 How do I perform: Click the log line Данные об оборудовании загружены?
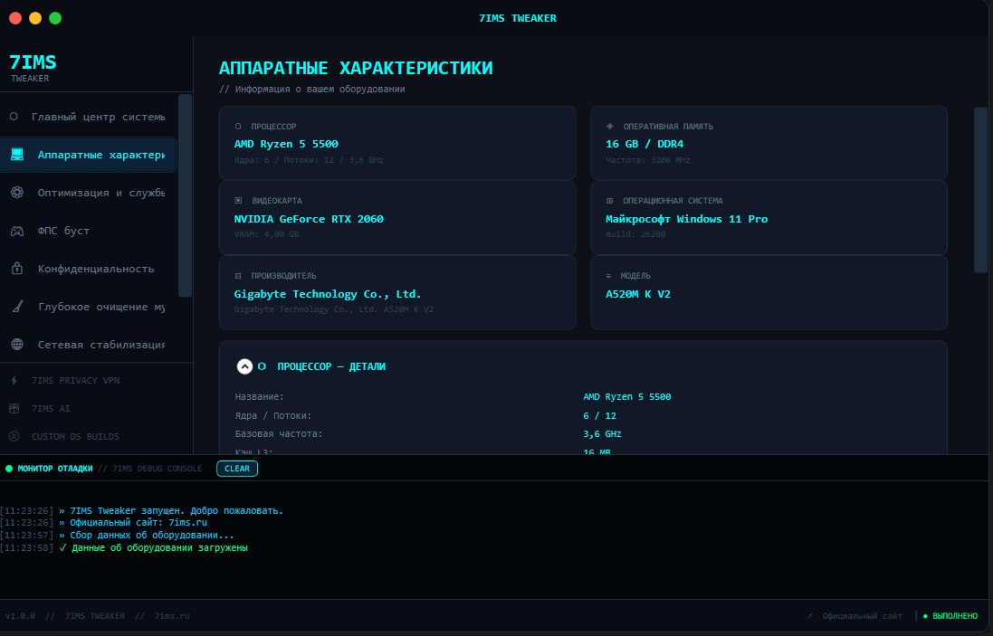pos(159,548)
